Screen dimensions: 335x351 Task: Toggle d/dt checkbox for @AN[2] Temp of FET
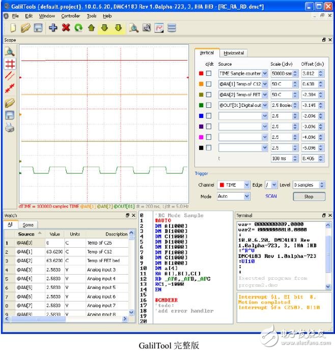209,95
